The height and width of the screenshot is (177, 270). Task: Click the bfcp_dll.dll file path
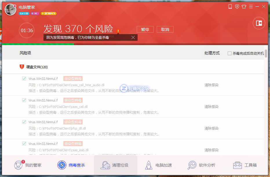pos(62,128)
